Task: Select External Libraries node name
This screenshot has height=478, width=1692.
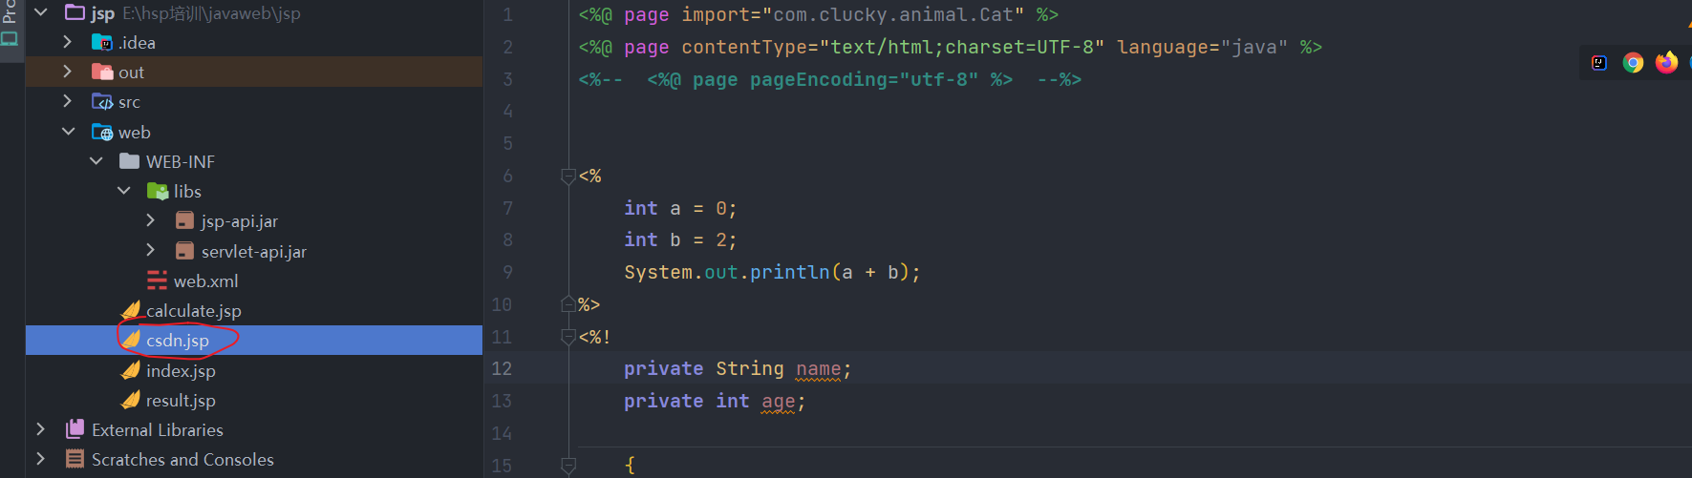Action: click(x=158, y=430)
